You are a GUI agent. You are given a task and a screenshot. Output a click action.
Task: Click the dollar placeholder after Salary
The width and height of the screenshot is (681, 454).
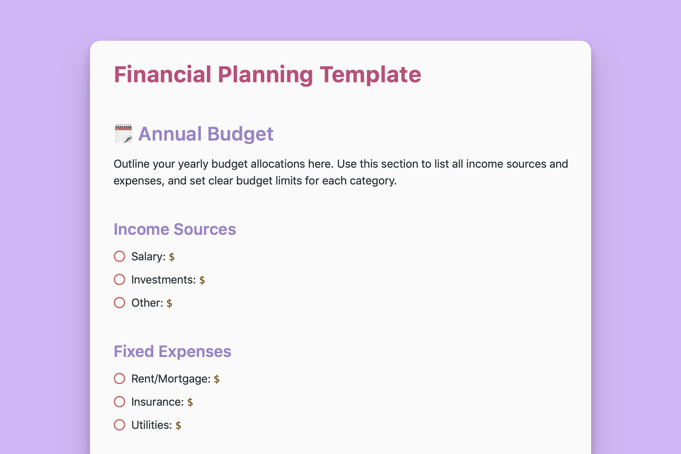pos(172,257)
